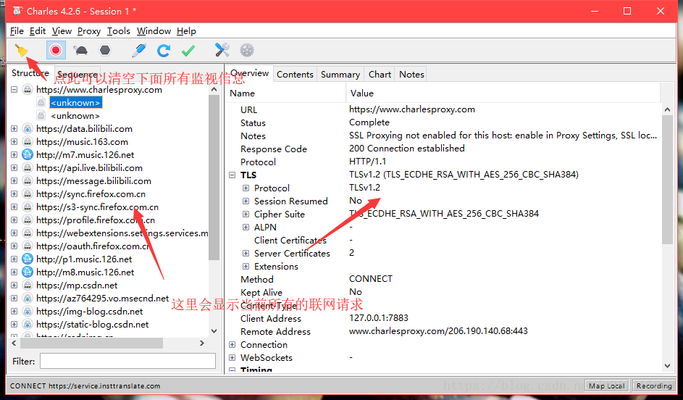
Task: Switch to the Chart tab
Action: click(380, 75)
